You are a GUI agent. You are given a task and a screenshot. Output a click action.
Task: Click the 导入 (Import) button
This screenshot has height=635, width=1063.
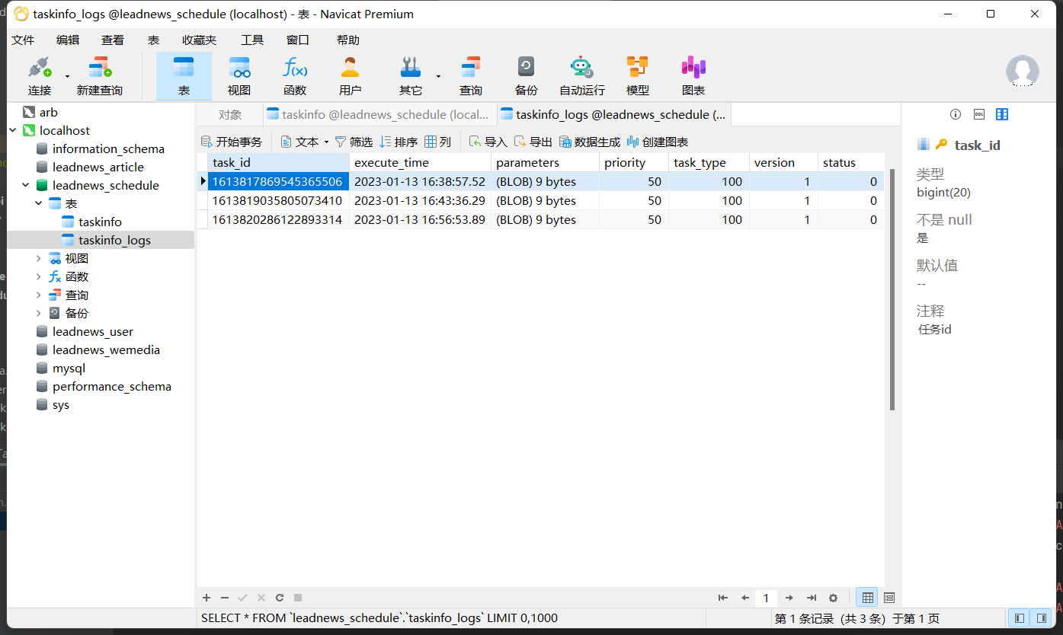[x=488, y=142]
